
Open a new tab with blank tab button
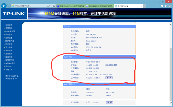[144, 6]
